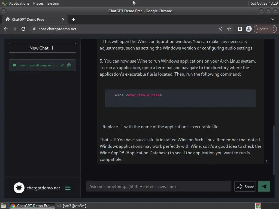Open a new browser tab
This screenshot has width=279, height=209.
pyautogui.click(x=74, y=19)
